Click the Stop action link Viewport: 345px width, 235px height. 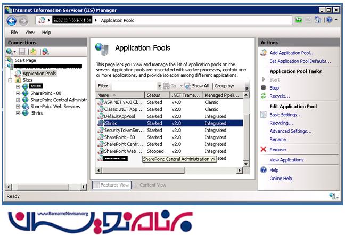274,87
